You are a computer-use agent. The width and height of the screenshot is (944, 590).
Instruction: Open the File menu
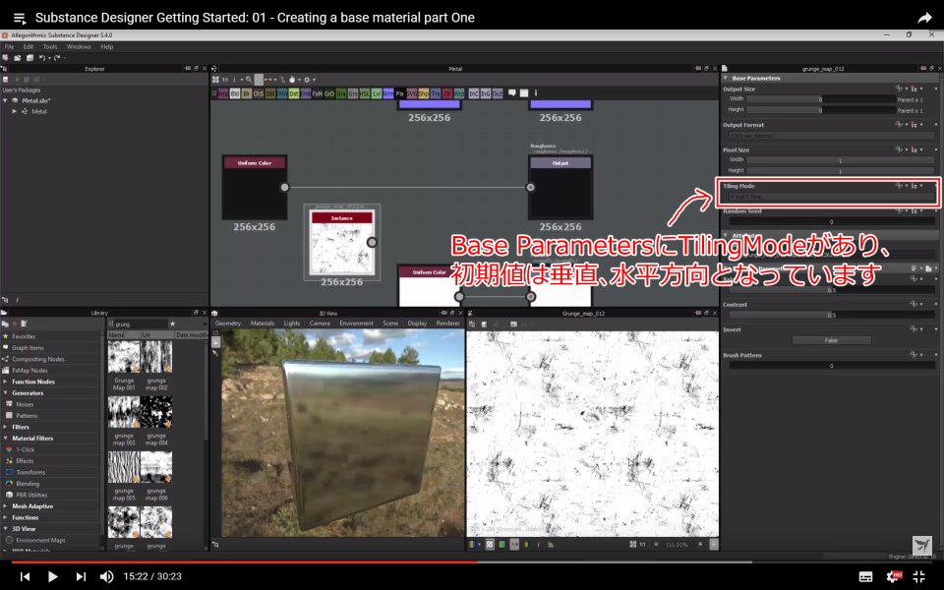tap(9, 46)
